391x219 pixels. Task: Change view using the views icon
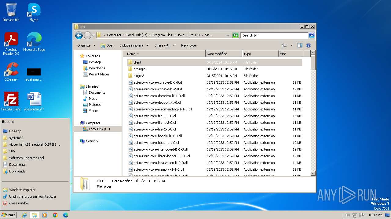pos(284,45)
